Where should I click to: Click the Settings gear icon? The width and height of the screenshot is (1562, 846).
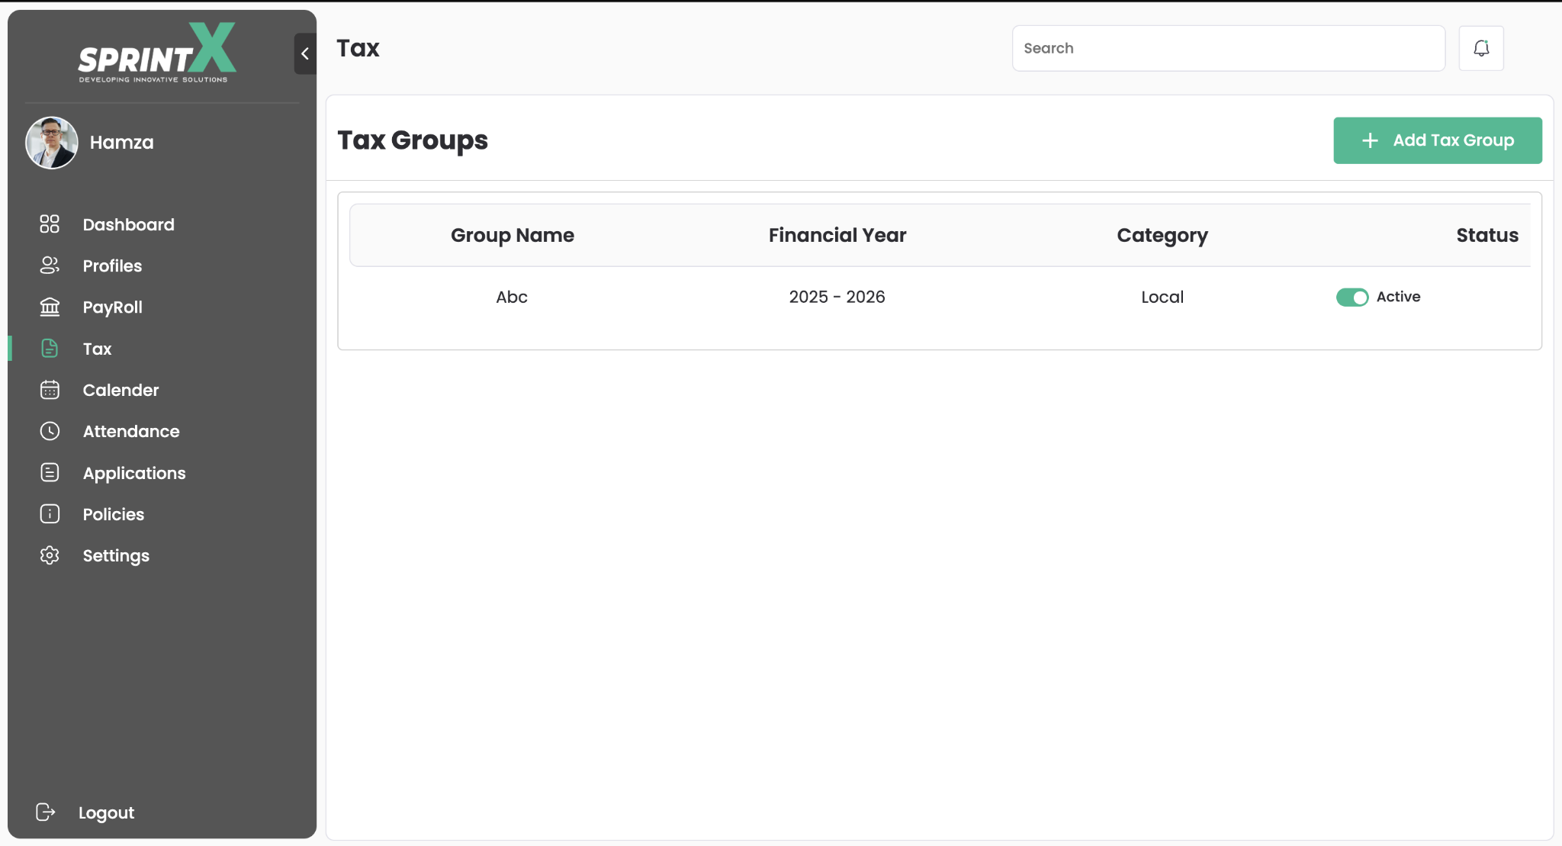coord(50,555)
